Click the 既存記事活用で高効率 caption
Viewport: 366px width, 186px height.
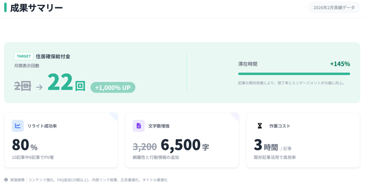275,157
